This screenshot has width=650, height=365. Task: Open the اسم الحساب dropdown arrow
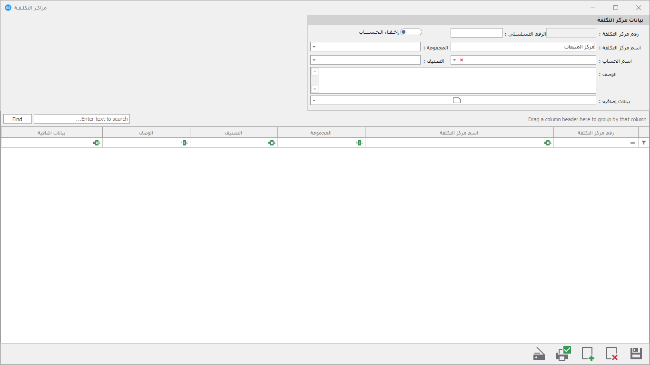pyautogui.click(x=454, y=60)
